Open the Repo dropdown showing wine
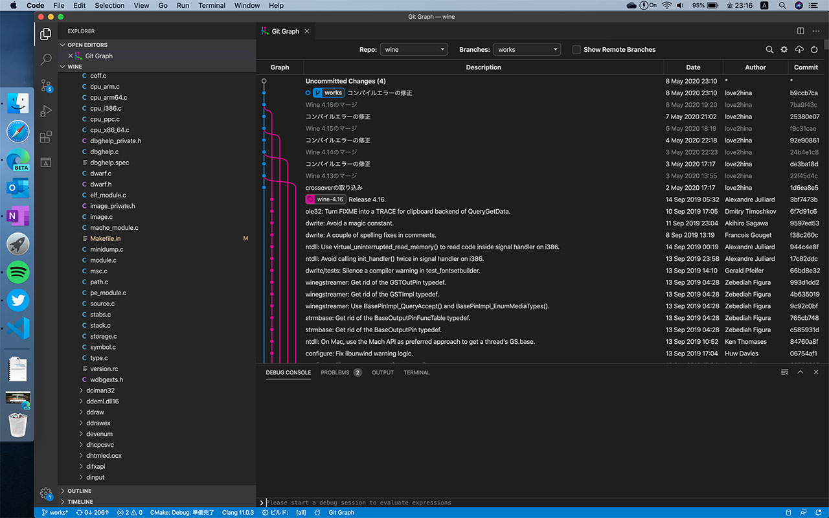The width and height of the screenshot is (829, 518). coord(414,49)
